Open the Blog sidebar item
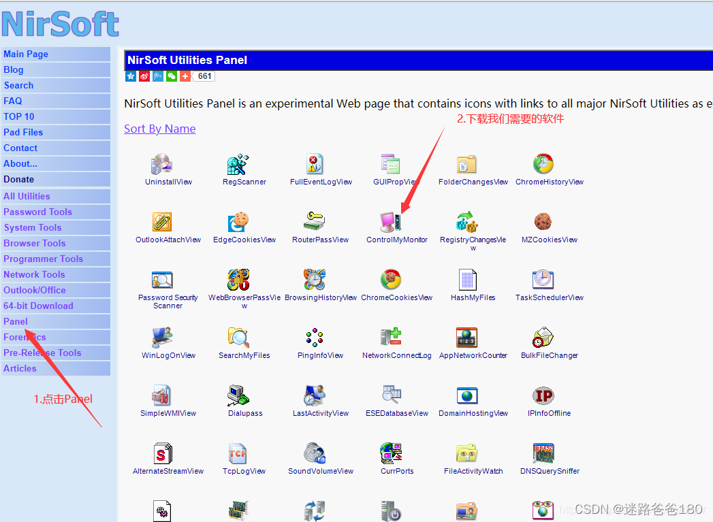 click(x=55, y=69)
